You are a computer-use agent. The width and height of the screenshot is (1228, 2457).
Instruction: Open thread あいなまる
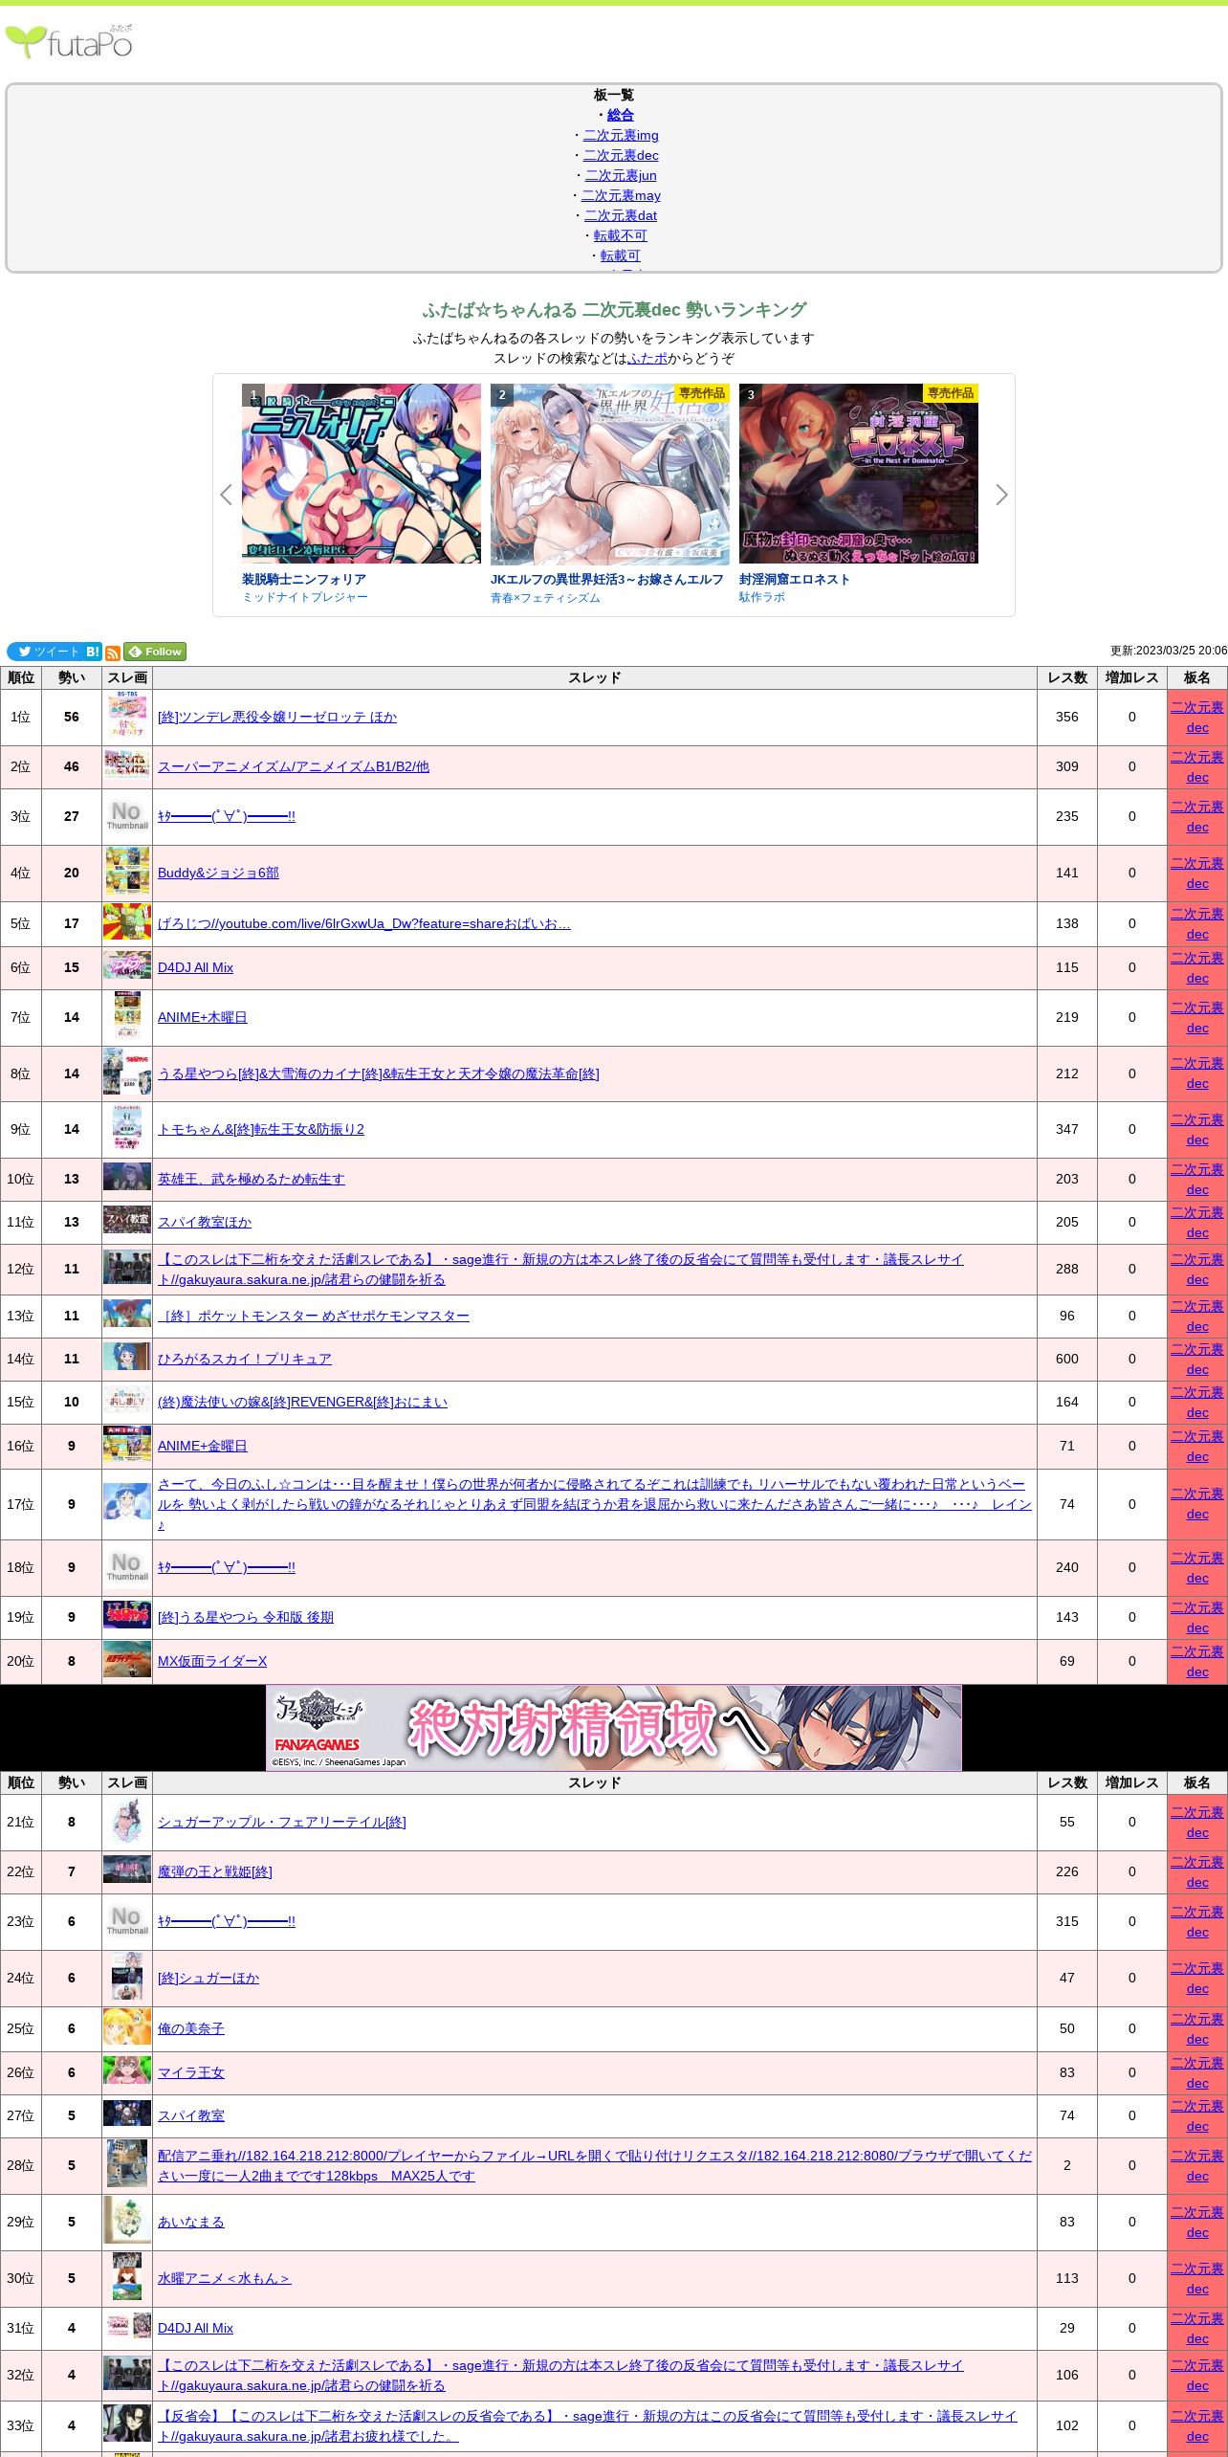[191, 2222]
